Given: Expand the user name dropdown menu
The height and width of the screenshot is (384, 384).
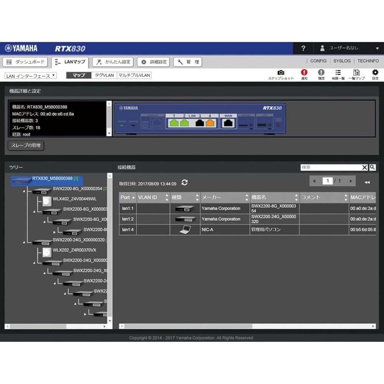Looking at the screenshot, I should (x=377, y=48).
